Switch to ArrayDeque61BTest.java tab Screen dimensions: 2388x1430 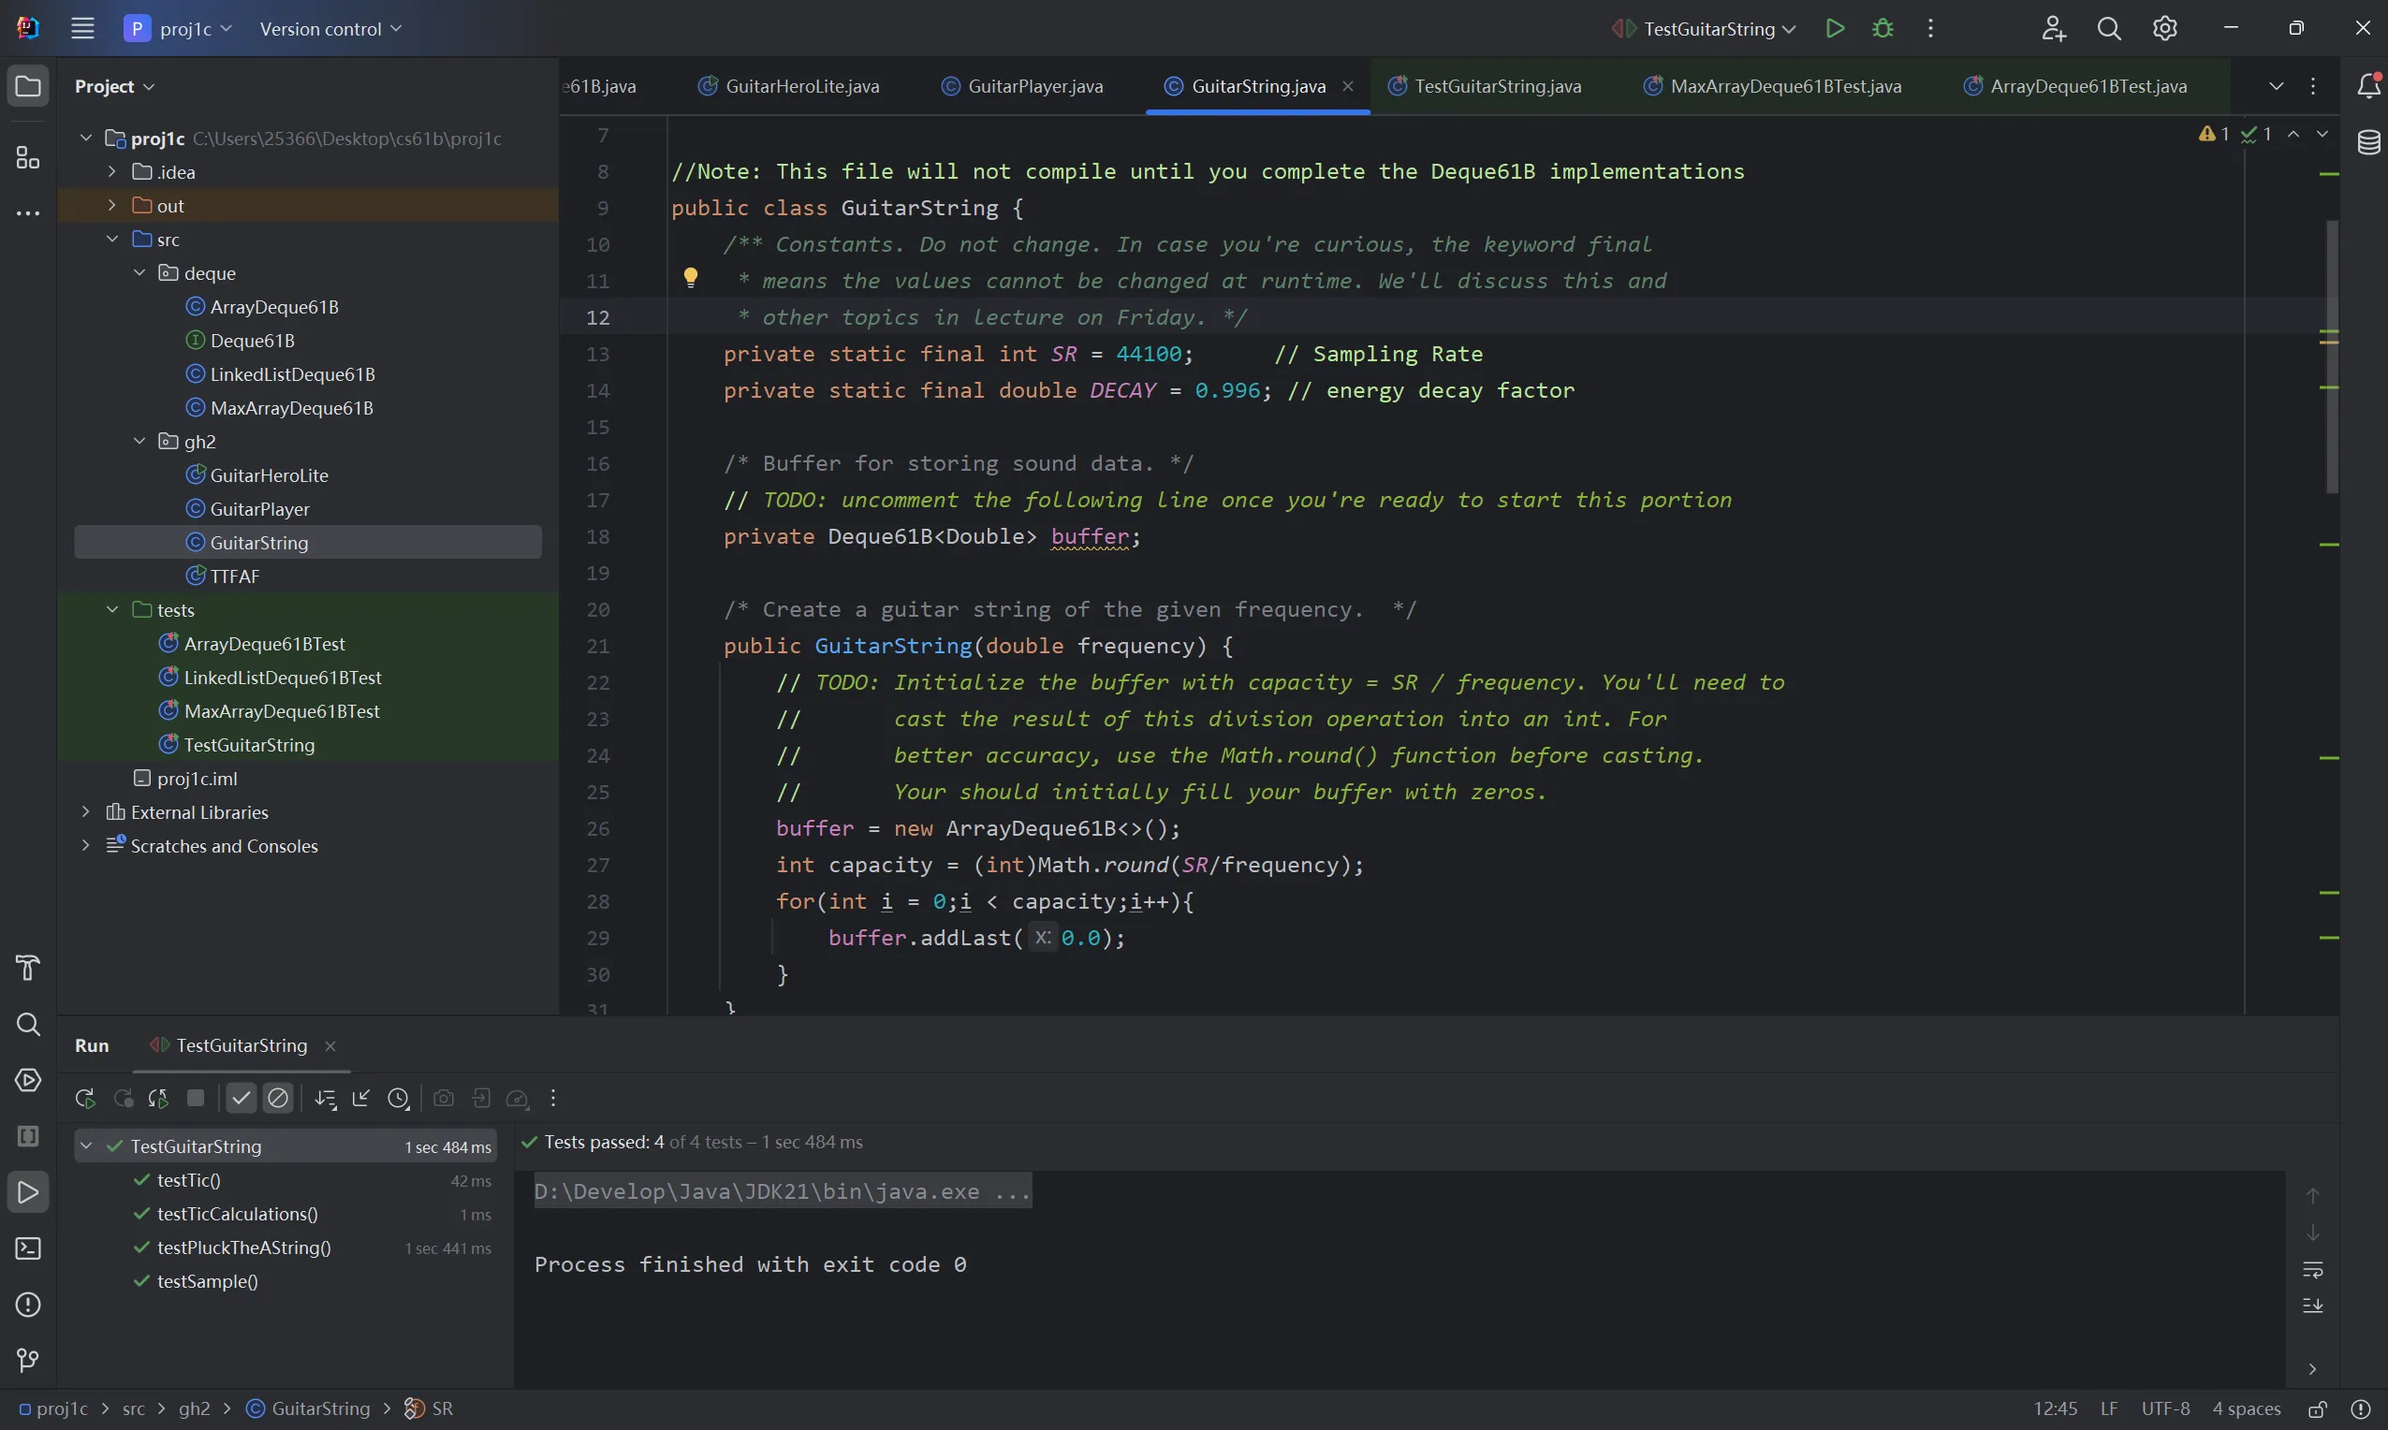2074,86
